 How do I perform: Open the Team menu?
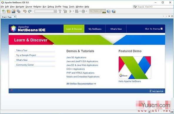pyautogui.click(x=65, y=7)
